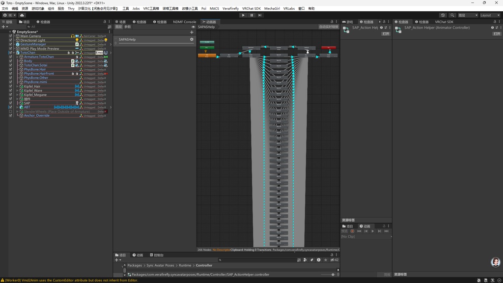Click the Pause button in top toolbar
The height and width of the screenshot is (283, 503).
[x=251, y=15]
